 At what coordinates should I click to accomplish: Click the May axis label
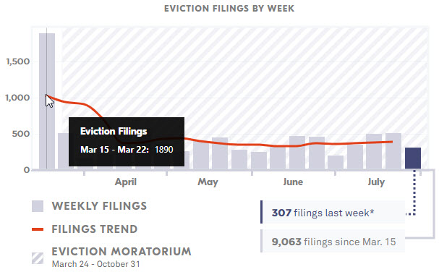[x=208, y=182]
